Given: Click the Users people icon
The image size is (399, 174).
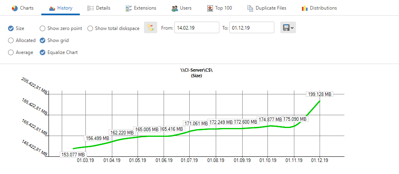Looking at the screenshot, I should tap(175, 8).
